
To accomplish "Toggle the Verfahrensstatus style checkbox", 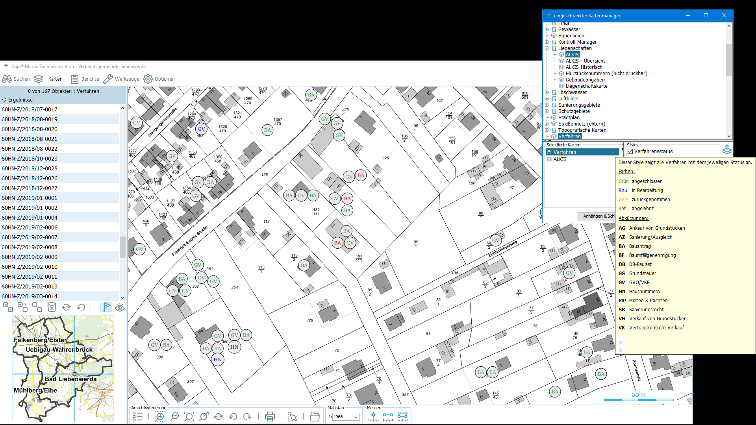I will [630, 152].
